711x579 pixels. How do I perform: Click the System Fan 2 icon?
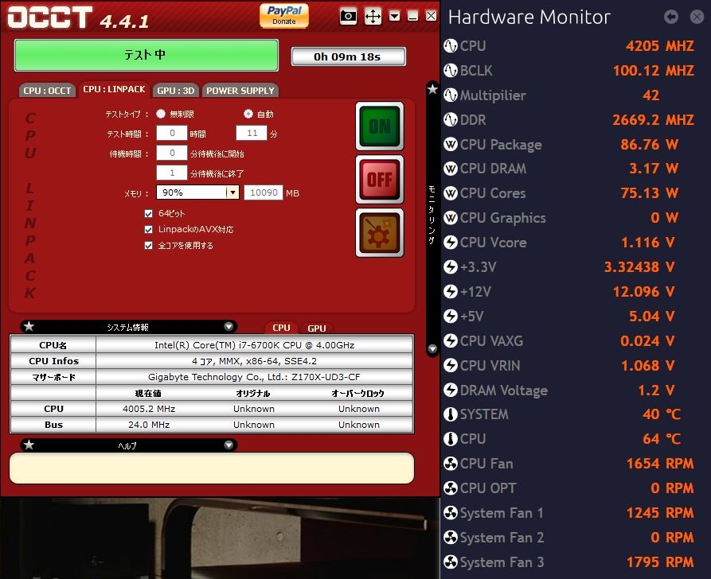[x=451, y=538]
